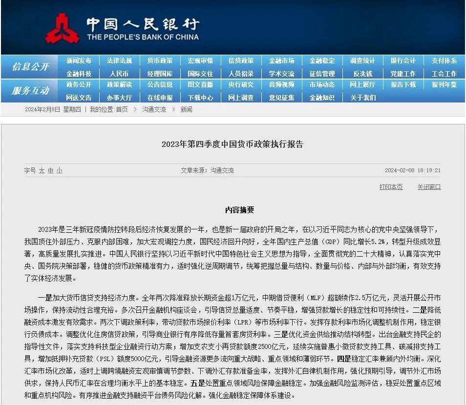This screenshot has height=405, width=466.
Task: Select 经理国库 in navigation
Action: (x=160, y=74)
